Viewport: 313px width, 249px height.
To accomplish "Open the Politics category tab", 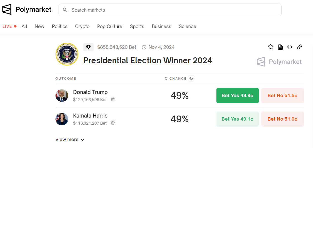I will [60, 27].
